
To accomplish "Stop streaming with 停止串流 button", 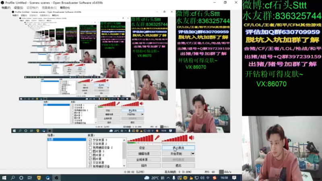I will tap(178, 148).
